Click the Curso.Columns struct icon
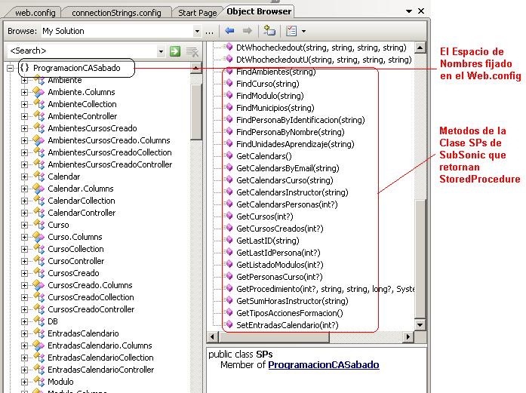 pos(38,237)
